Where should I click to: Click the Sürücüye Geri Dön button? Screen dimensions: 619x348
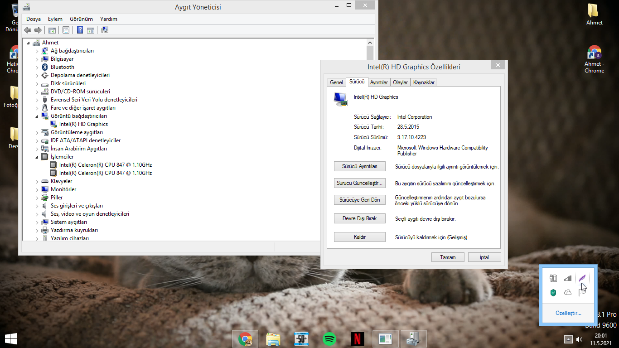click(x=360, y=200)
